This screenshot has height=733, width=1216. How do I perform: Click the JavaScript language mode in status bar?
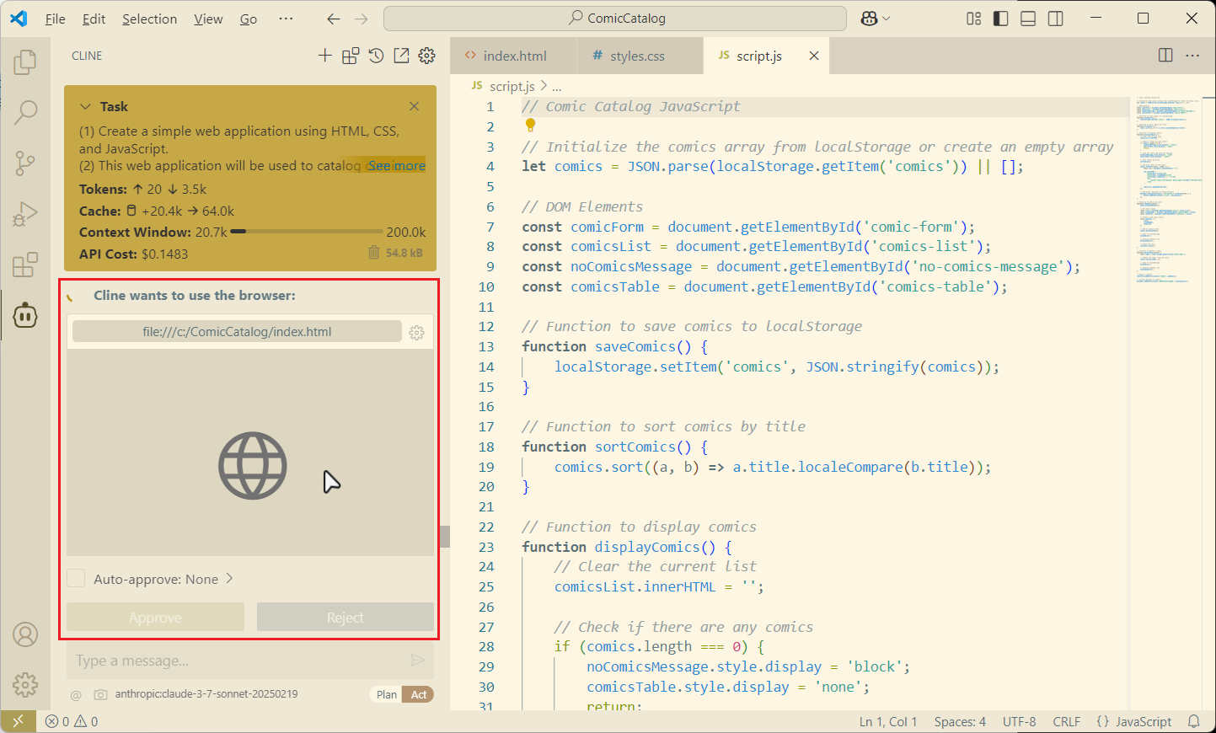pyautogui.click(x=1134, y=721)
